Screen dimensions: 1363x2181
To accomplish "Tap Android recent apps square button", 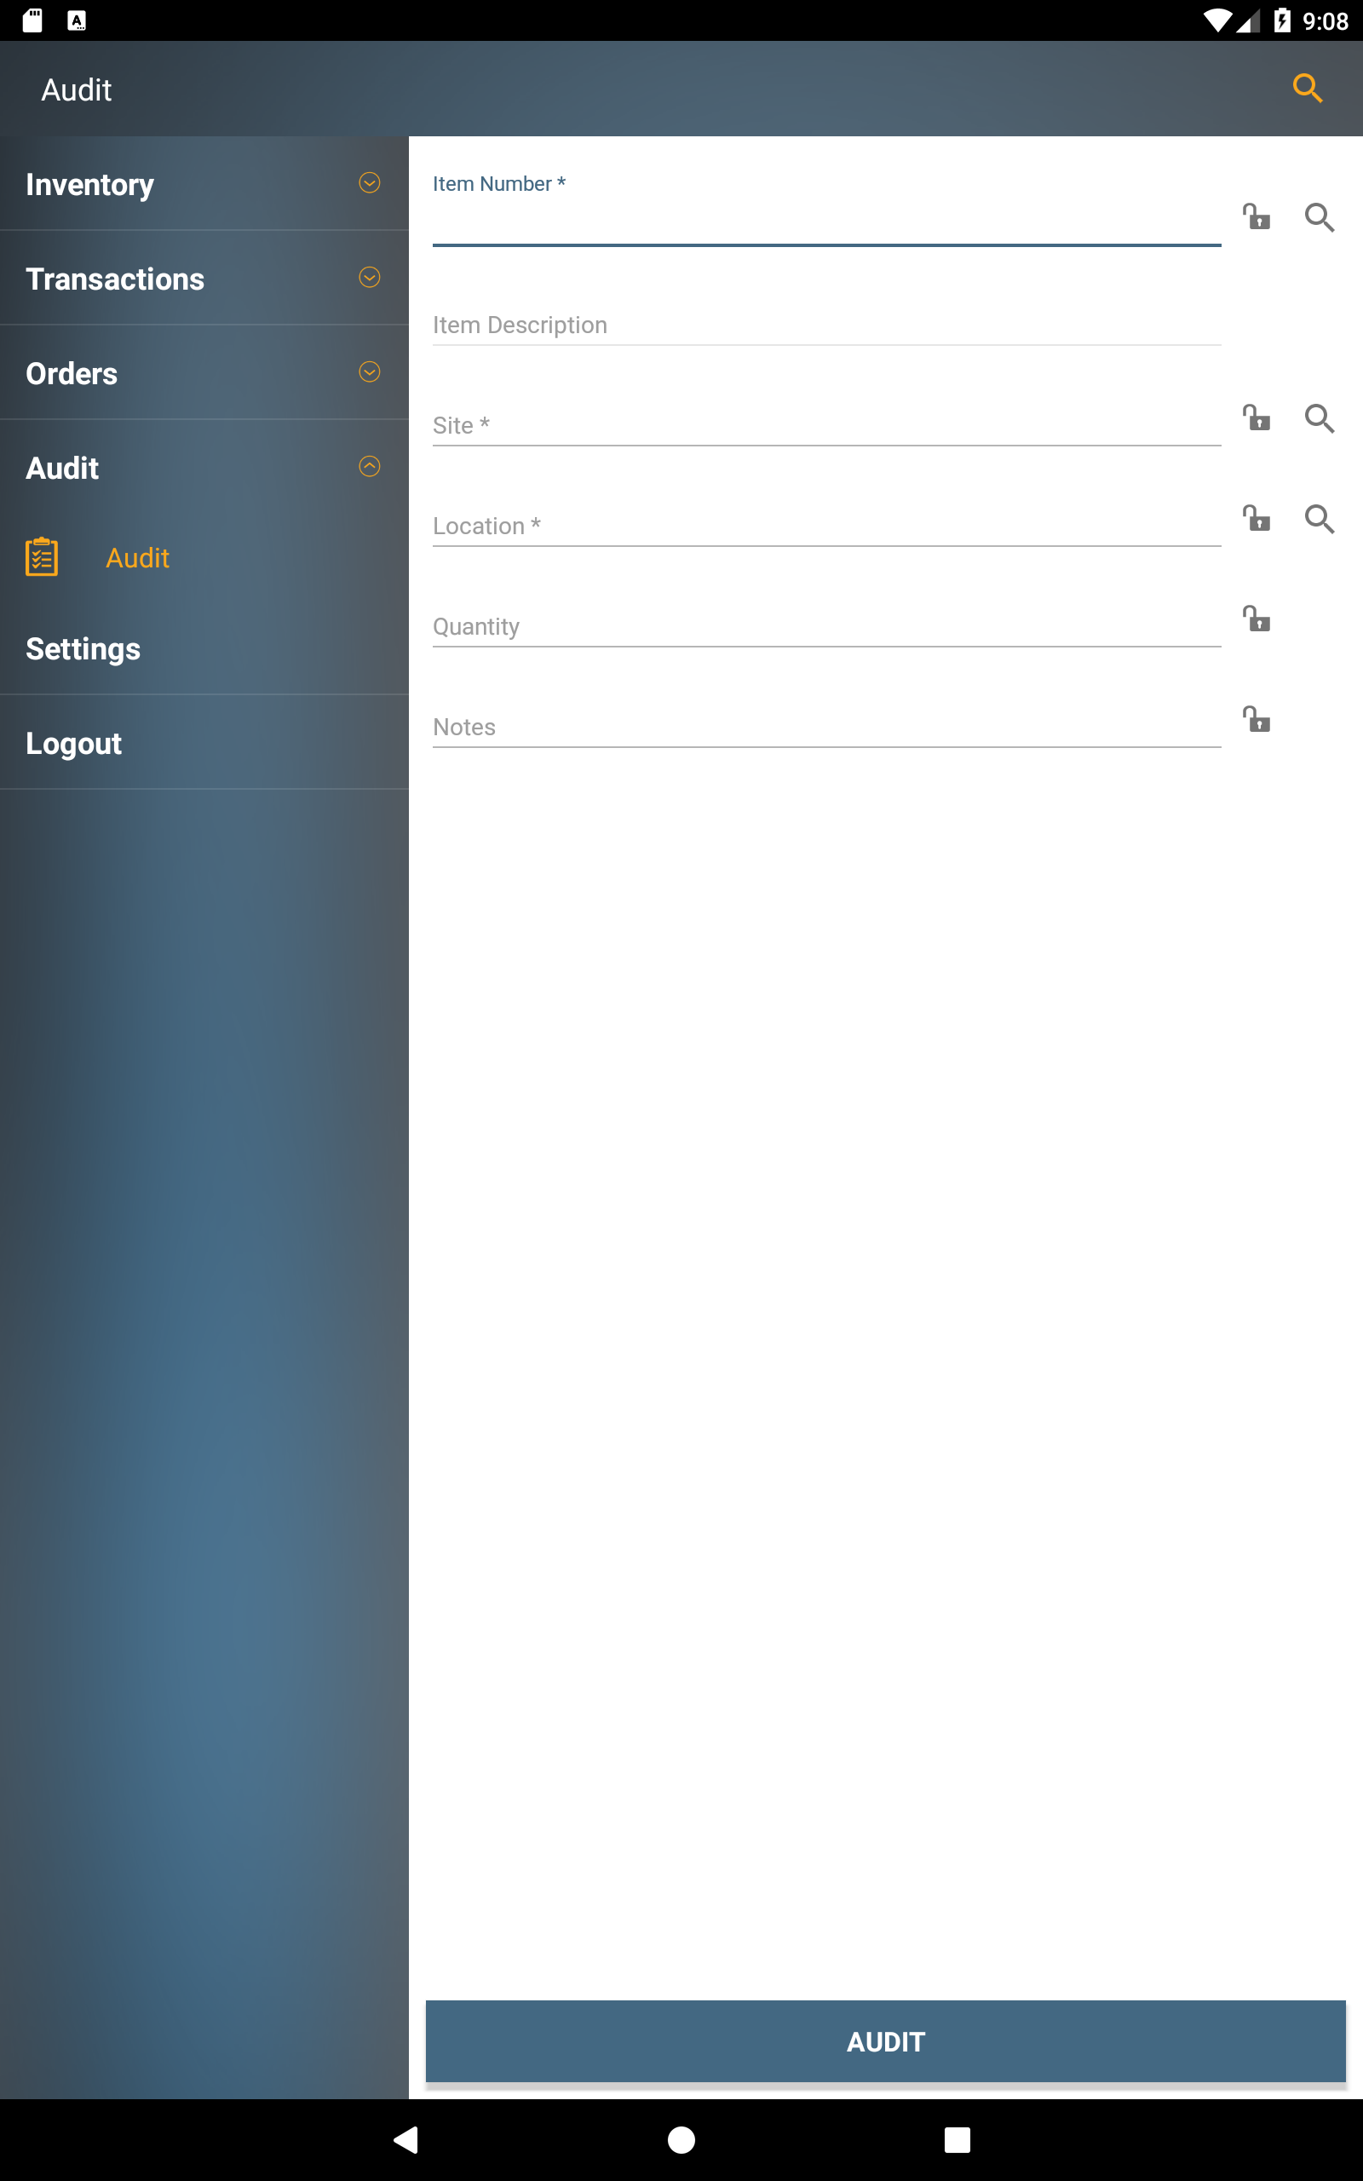I will (958, 2139).
